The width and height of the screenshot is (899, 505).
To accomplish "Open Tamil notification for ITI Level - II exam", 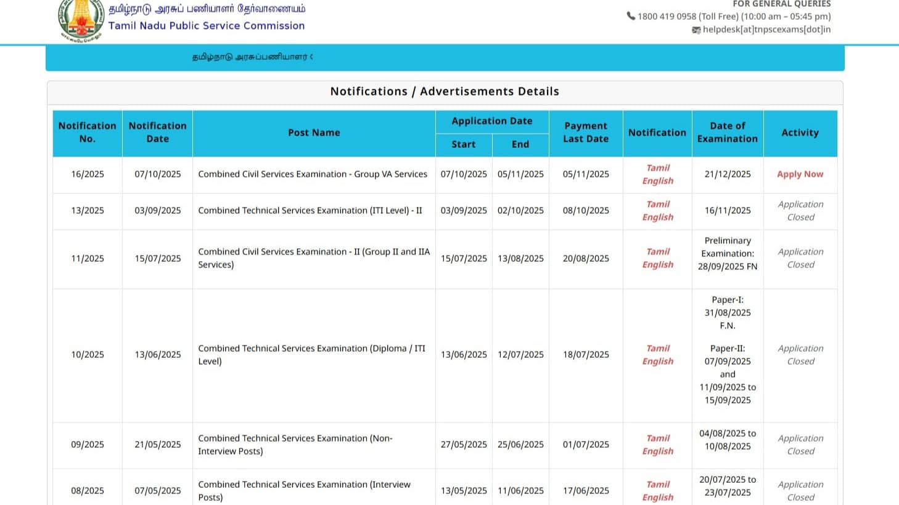I will 657,204.
